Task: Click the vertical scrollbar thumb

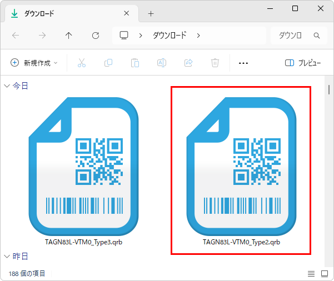Action: [329, 89]
